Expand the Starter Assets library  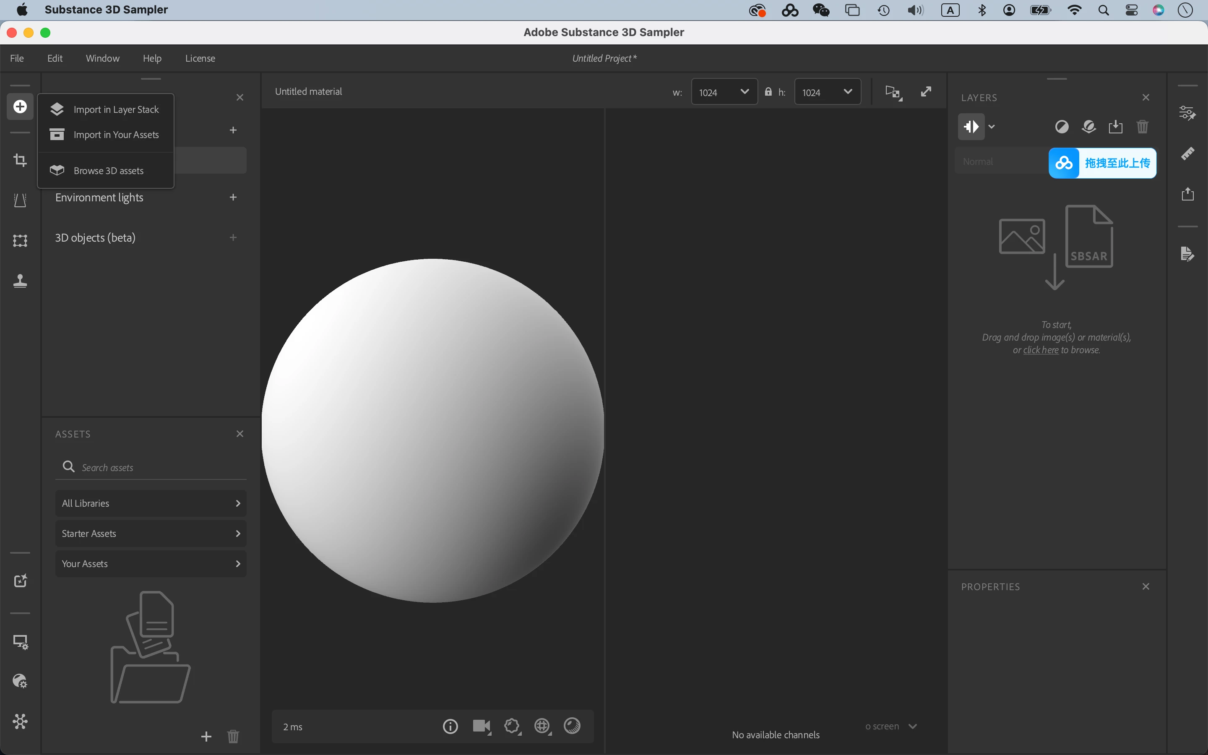click(151, 533)
